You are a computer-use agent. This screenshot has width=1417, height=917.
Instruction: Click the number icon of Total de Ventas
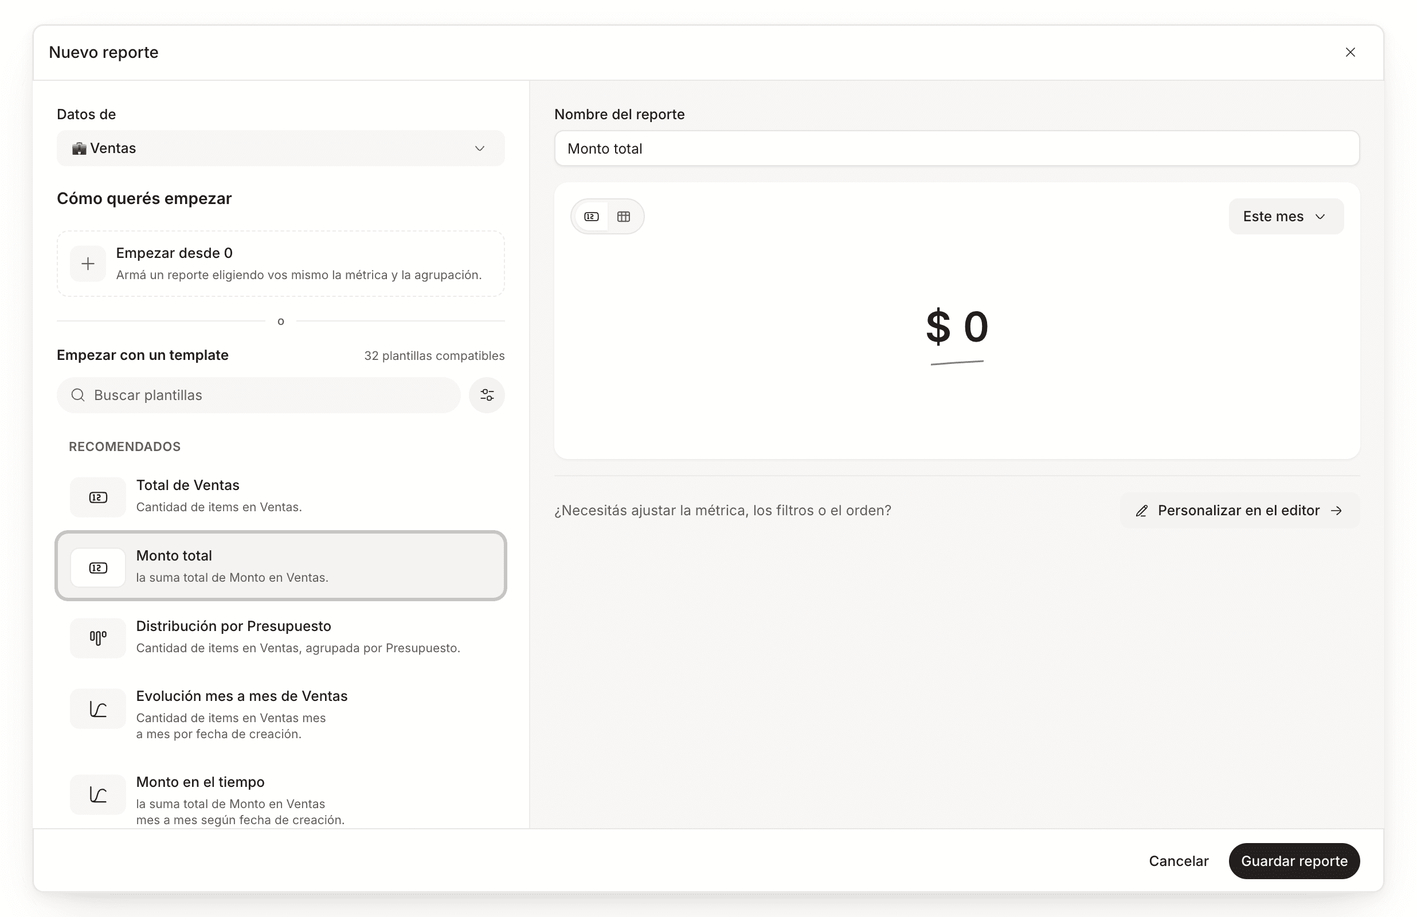98,497
